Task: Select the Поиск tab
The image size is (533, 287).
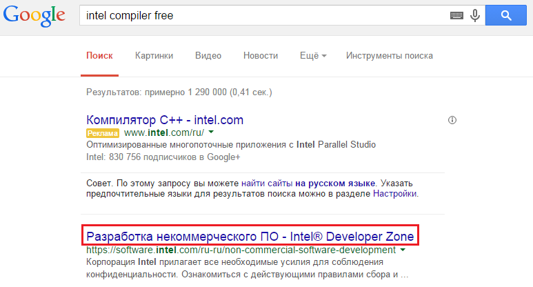Action: (x=99, y=56)
